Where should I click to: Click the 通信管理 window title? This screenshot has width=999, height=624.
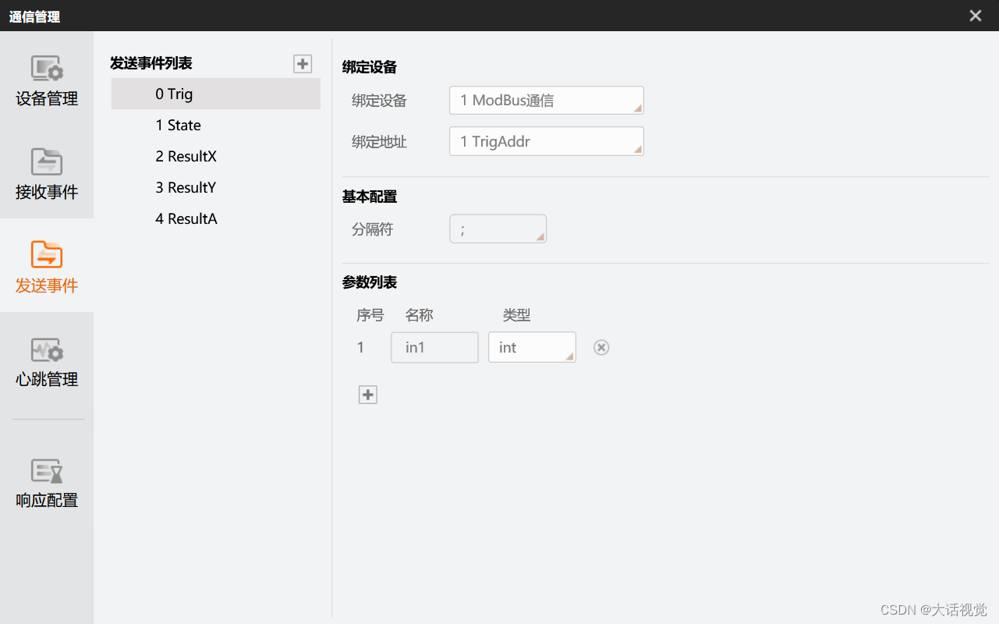point(34,16)
